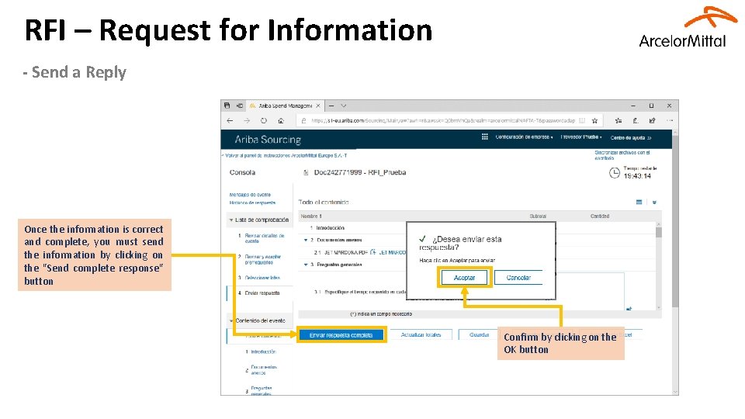Open the Mensajes de evento link
Viewport: 745px width, 419px height.
pyautogui.click(x=250, y=195)
